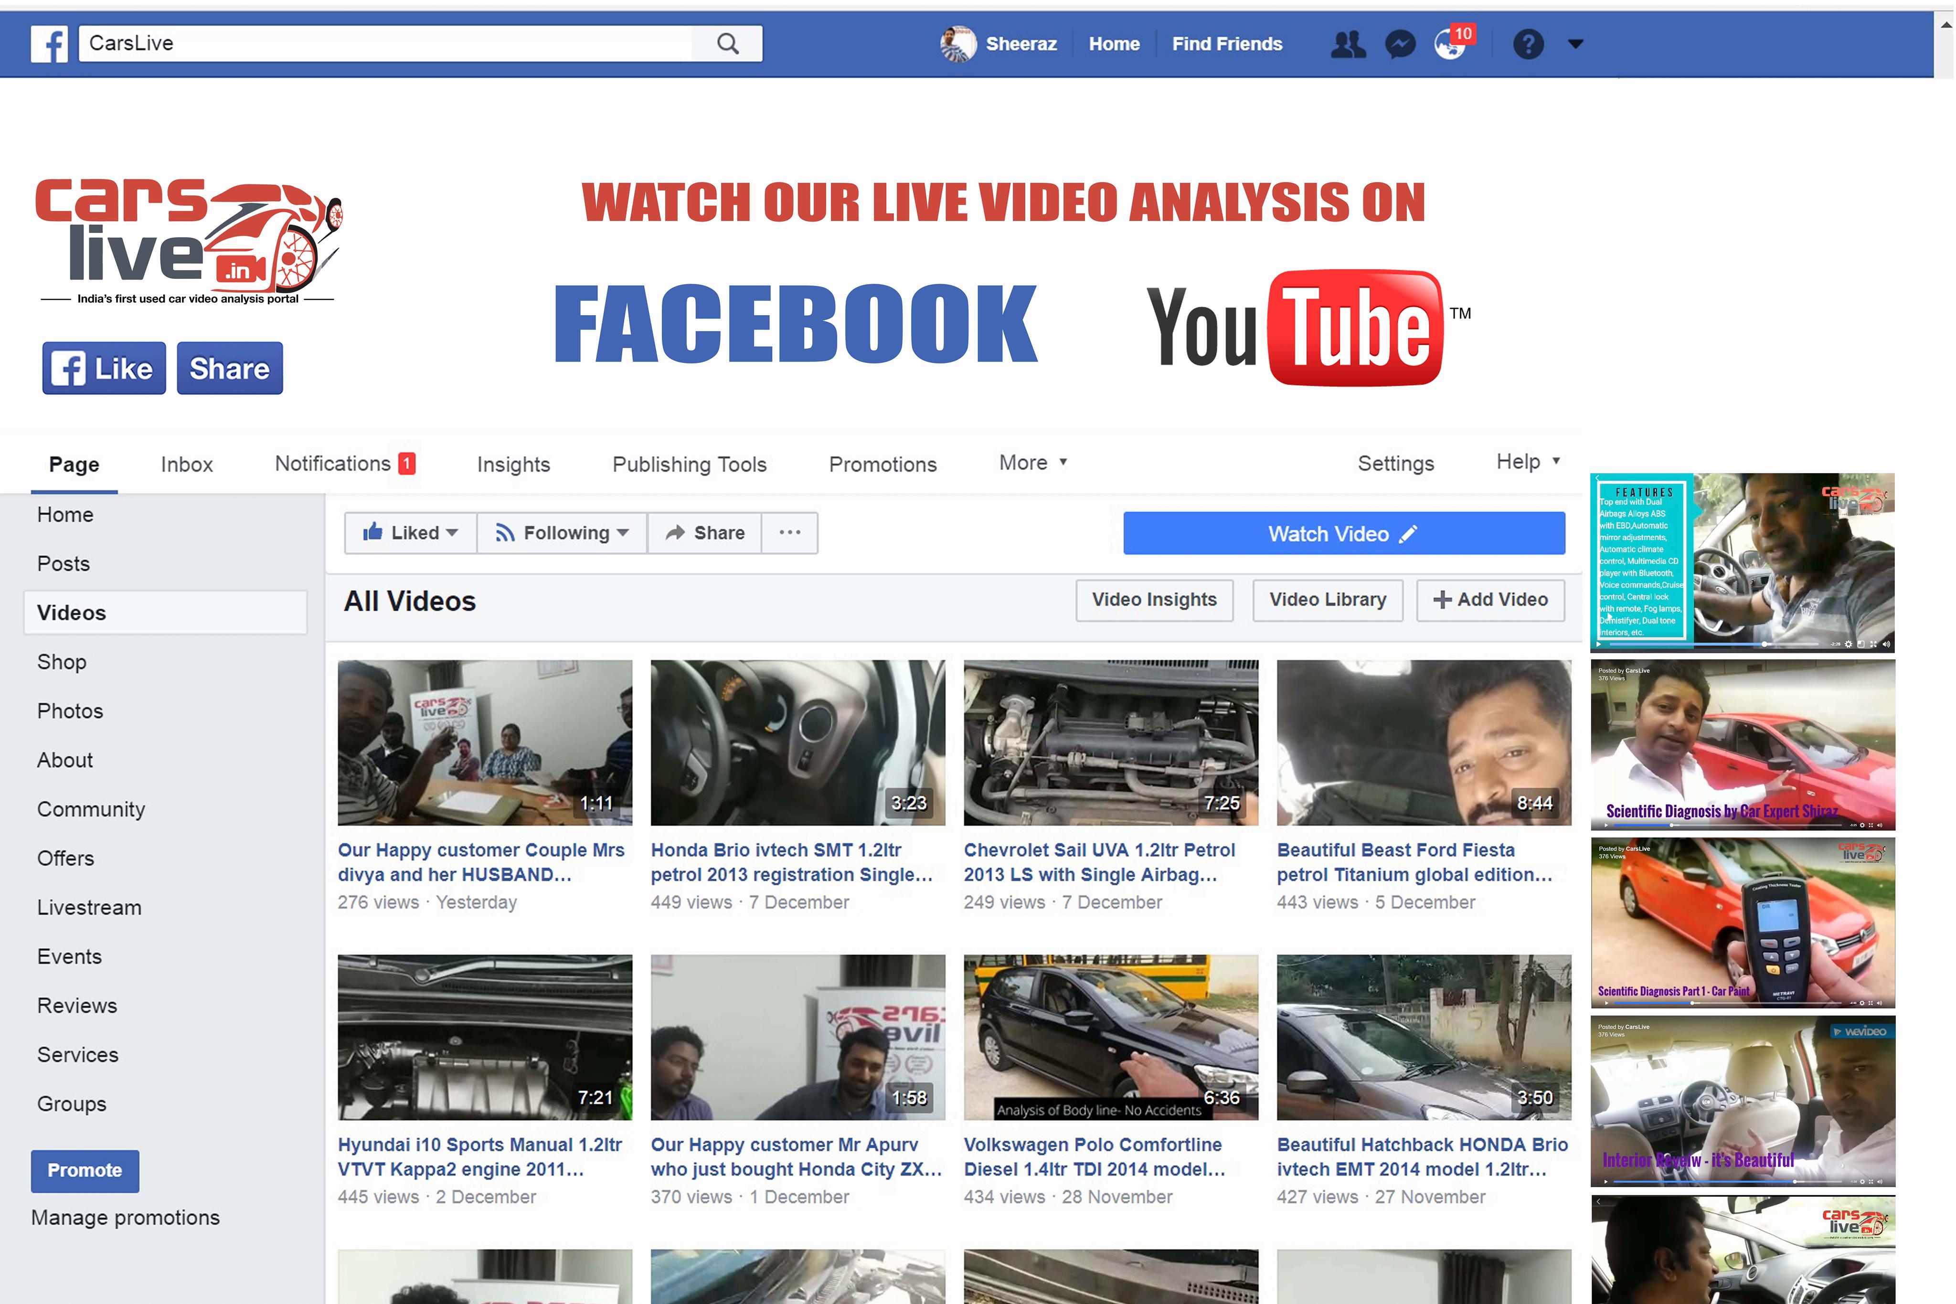Open the Promotions tab
Image resolution: width=1956 pixels, height=1304 pixels.
coord(882,464)
